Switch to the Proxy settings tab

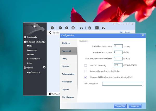click(64, 59)
